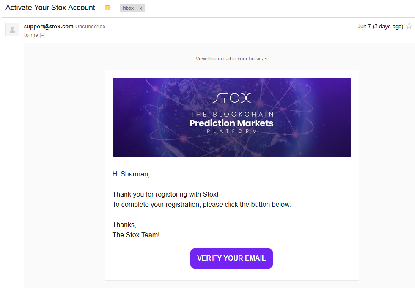Screen dimensions: 415x288
Task: Click the "to me" recipient text
Action: pyautogui.click(x=31, y=35)
